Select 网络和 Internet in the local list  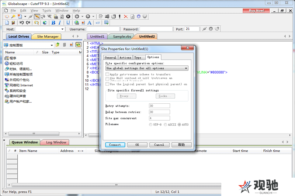pos(19,85)
